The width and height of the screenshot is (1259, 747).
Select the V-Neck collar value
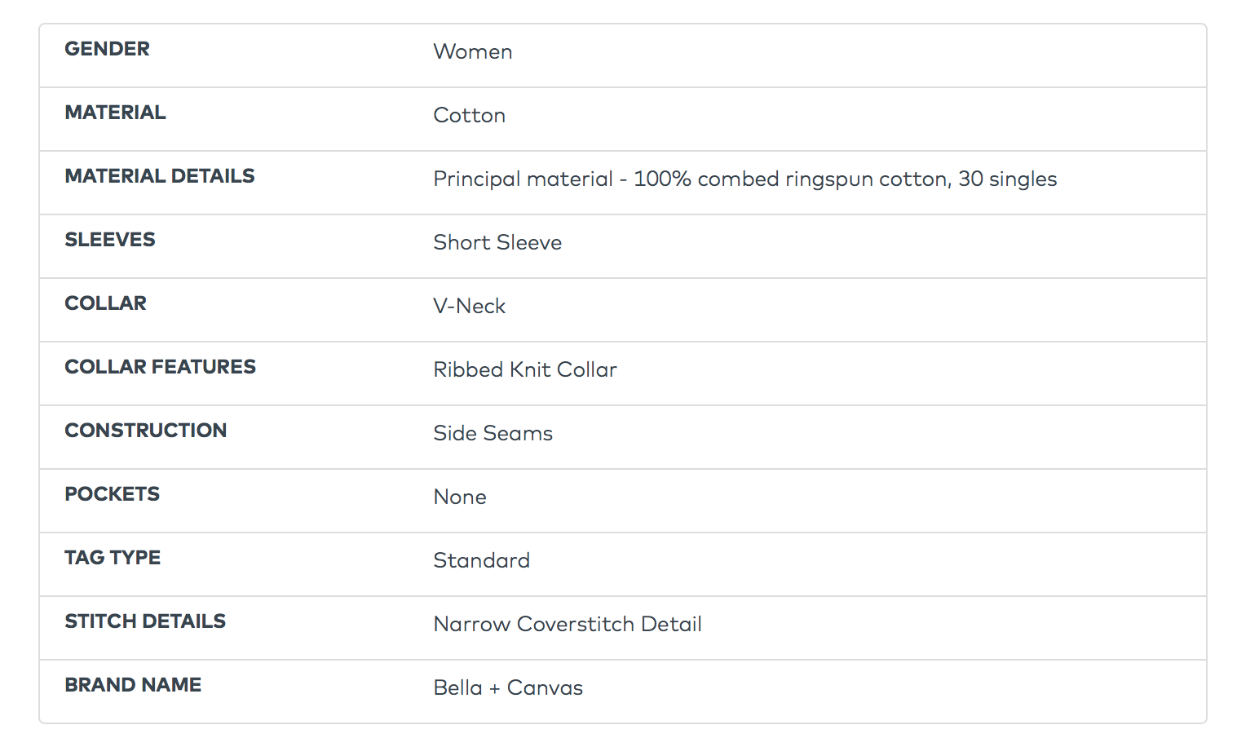coord(469,307)
